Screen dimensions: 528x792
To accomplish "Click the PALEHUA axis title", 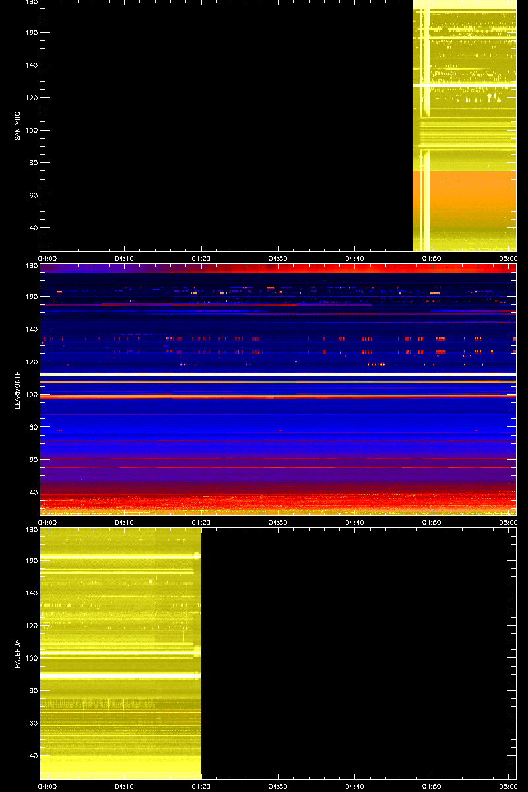I will pos(17,653).
